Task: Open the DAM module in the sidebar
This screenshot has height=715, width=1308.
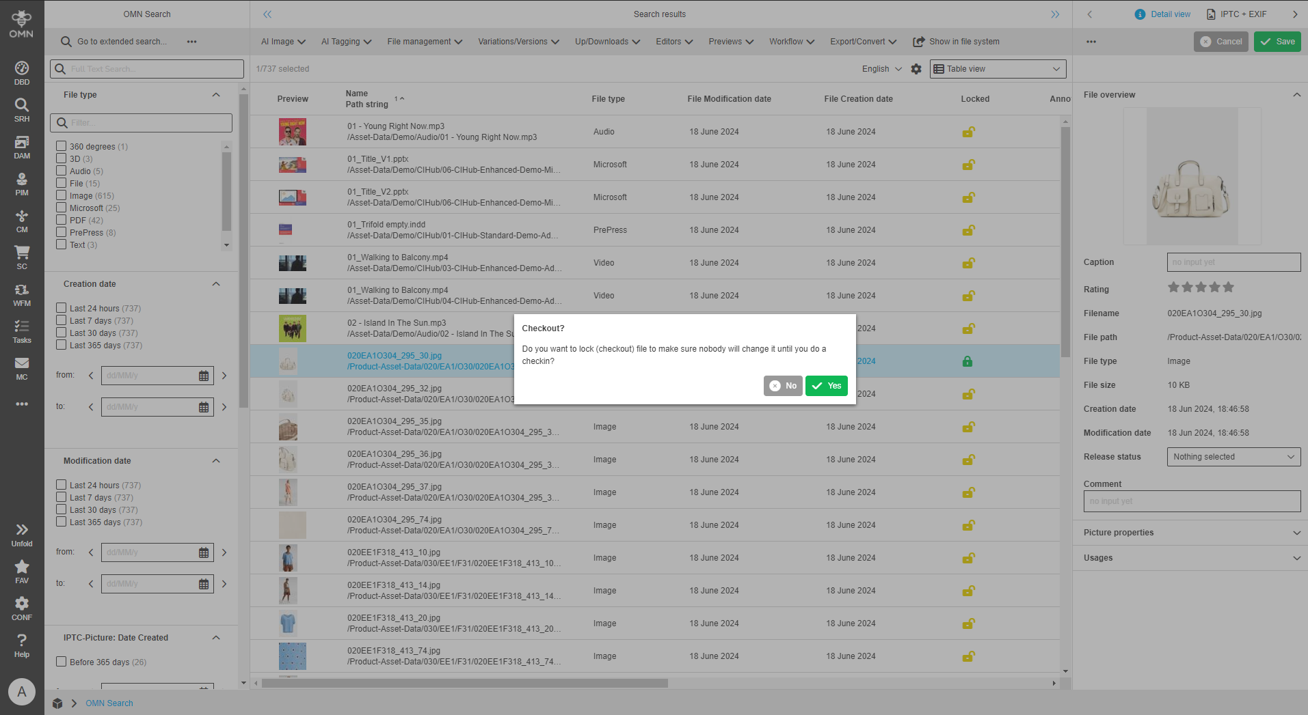Action: click(21, 145)
